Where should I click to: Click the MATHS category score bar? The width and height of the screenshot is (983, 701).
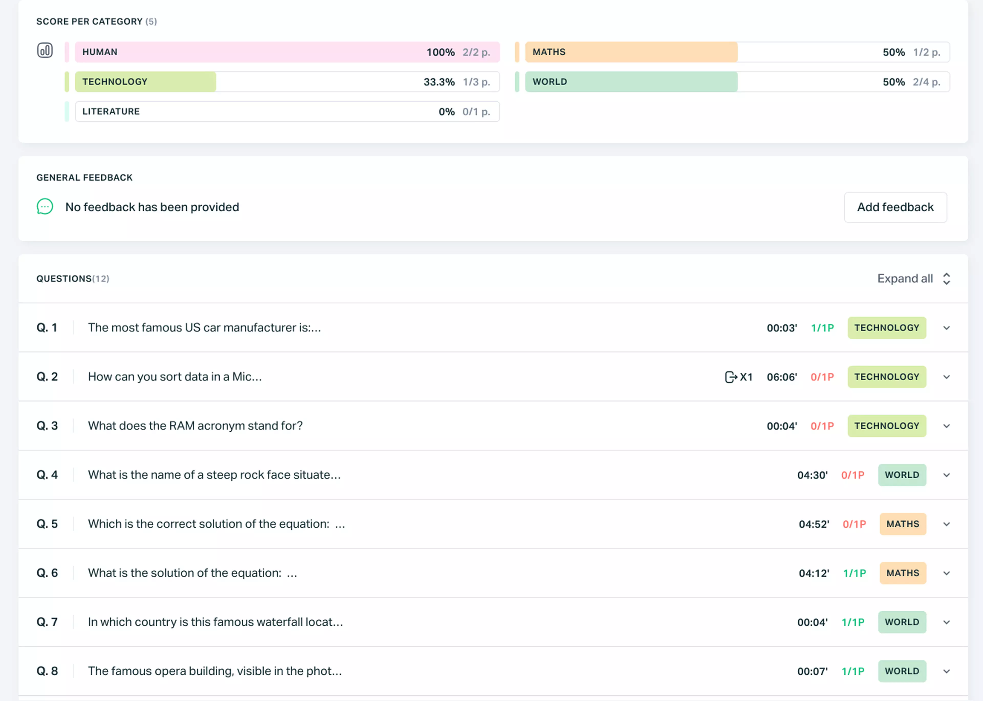pos(733,52)
